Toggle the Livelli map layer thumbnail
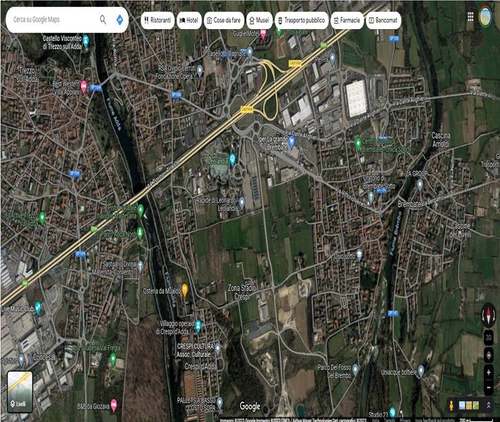Viewport: 500px width, 422px height. pyautogui.click(x=20, y=392)
